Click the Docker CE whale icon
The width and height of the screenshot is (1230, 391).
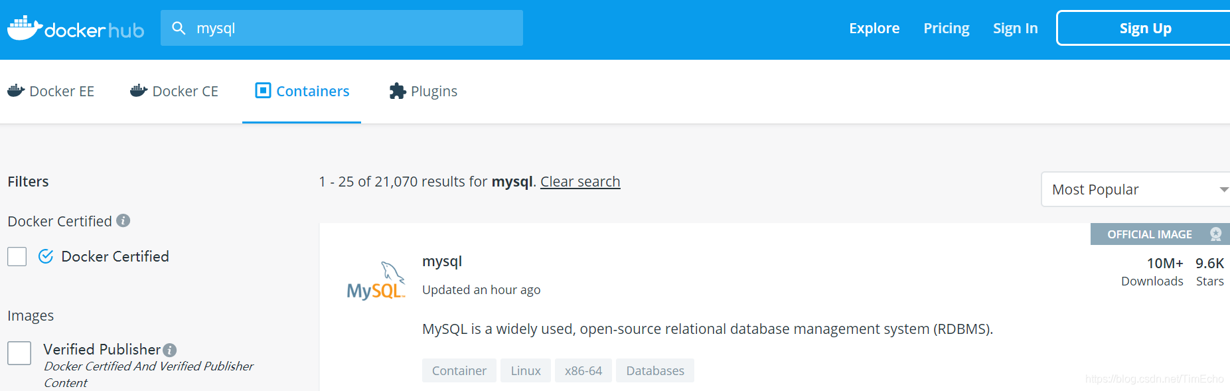tap(139, 91)
